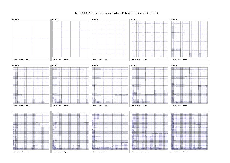Screen dimensions: 230x163
Task: Select the third mesh plot in top row
Action: [x=110, y=39]
